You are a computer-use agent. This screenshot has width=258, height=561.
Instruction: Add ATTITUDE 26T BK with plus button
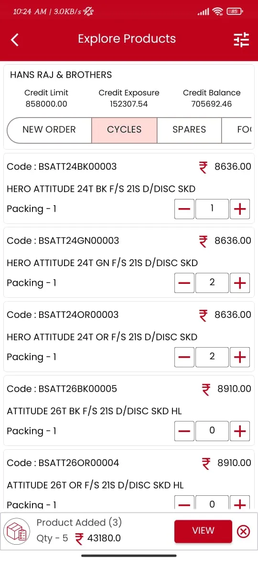pos(240,431)
